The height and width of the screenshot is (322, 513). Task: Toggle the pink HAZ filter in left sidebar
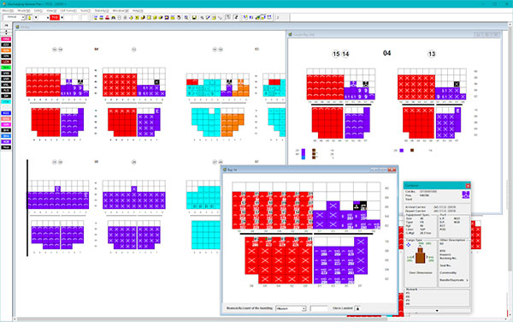(6, 39)
